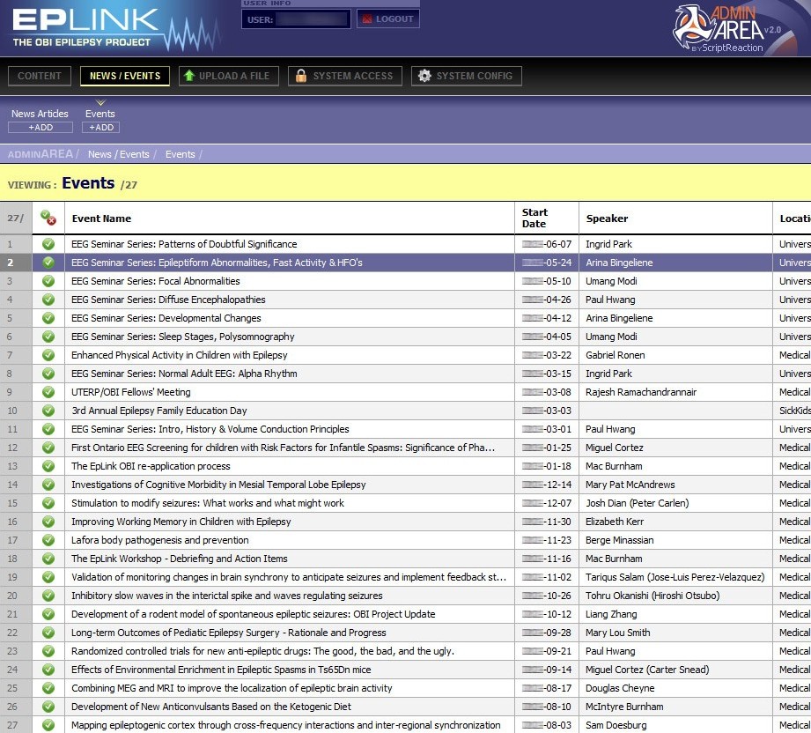Select row number 22 cell
The image size is (811, 733).
click(x=16, y=633)
